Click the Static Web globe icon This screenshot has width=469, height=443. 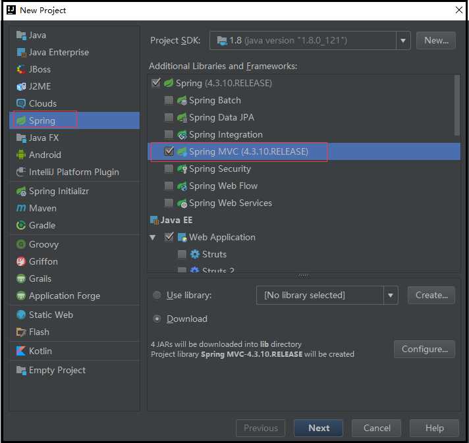point(21,315)
